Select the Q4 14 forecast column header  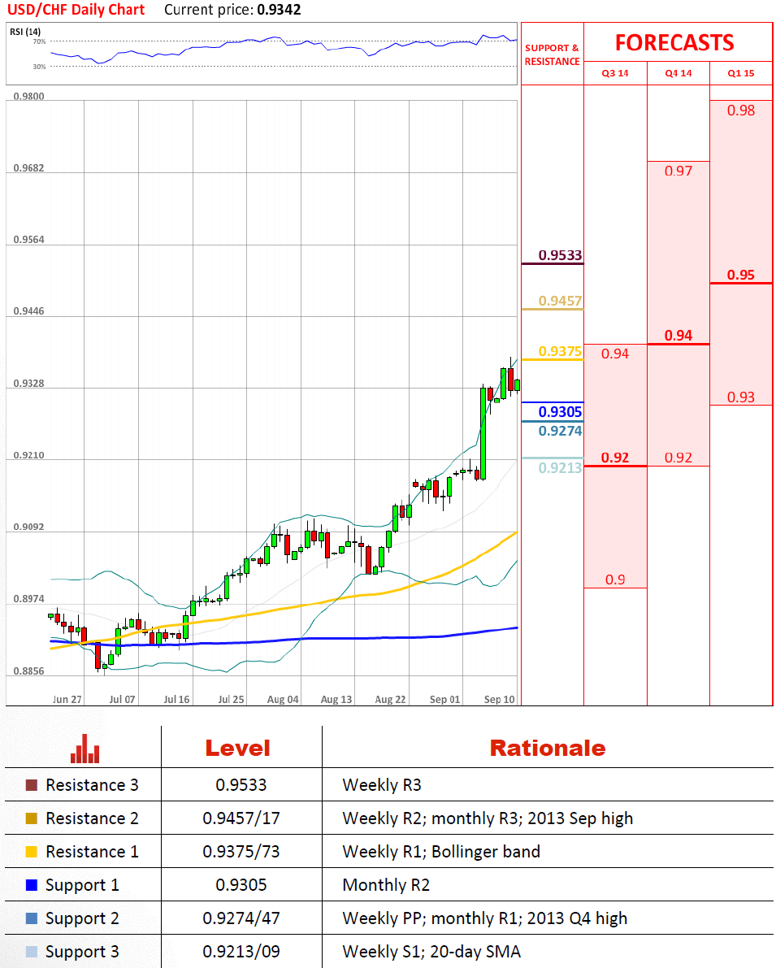[x=678, y=73]
